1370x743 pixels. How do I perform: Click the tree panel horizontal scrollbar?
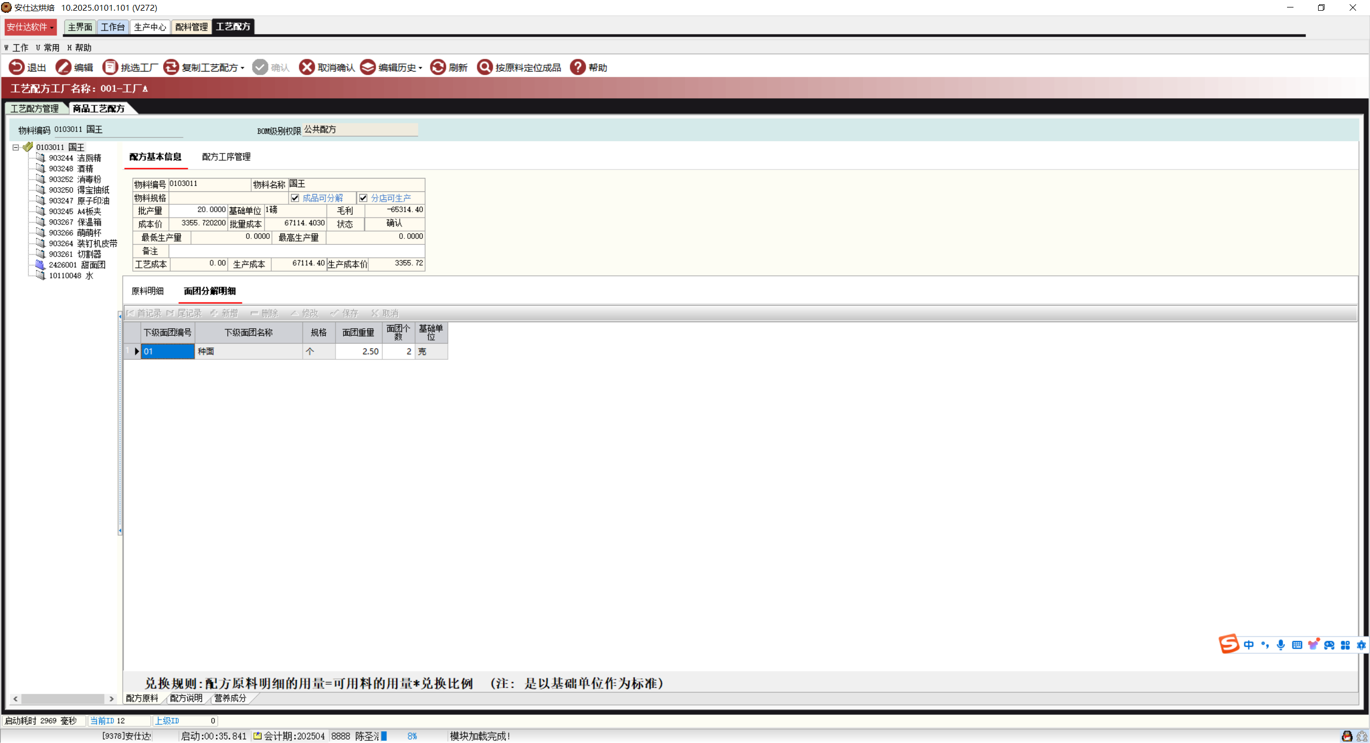click(63, 699)
